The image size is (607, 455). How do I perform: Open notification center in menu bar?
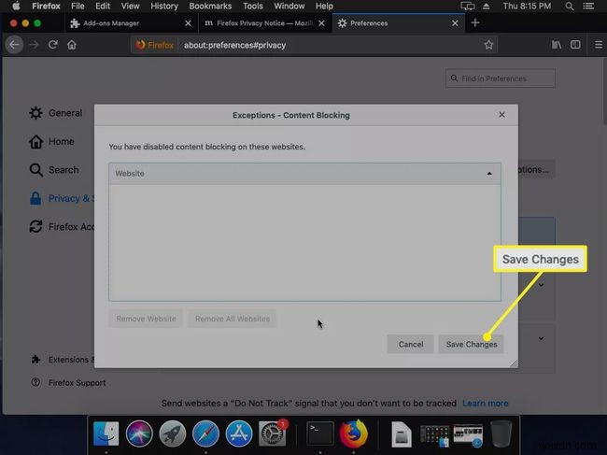[588, 7]
